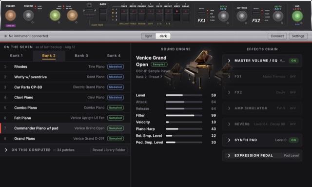Image resolution: width=312 pixels, height=187 pixels.
Task: Adjust the Level slider
Action: coord(184,95)
